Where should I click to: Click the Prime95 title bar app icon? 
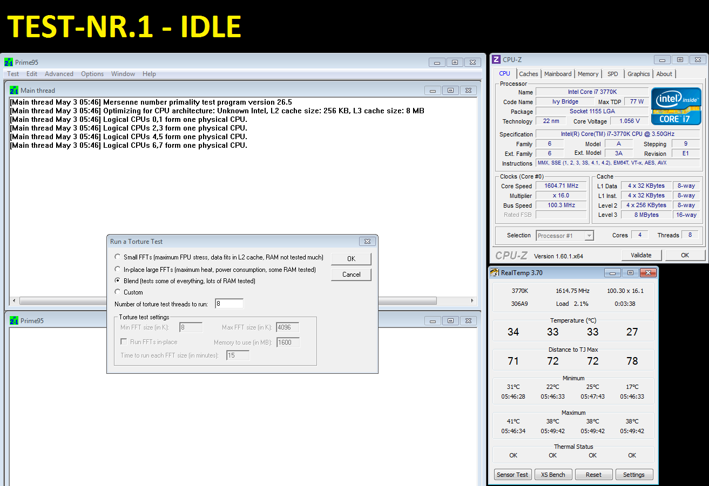[8, 62]
